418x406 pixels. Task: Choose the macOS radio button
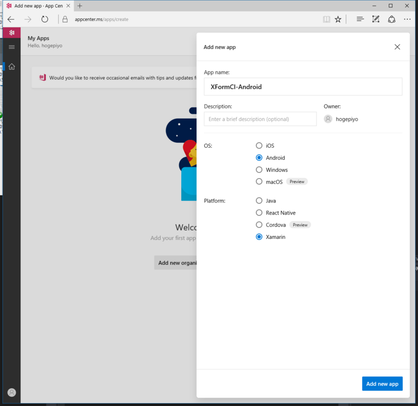(259, 182)
